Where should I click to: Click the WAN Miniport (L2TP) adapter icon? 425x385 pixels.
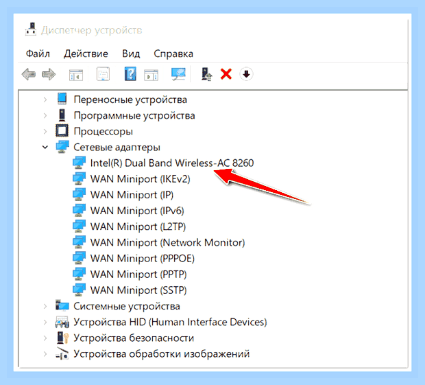[x=79, y=226]
